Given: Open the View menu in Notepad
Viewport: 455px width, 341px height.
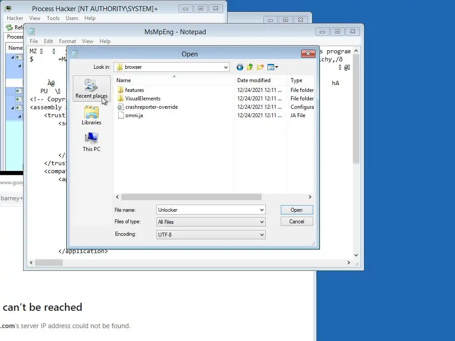Looking at the screenshot, I should tap(88, 41).
